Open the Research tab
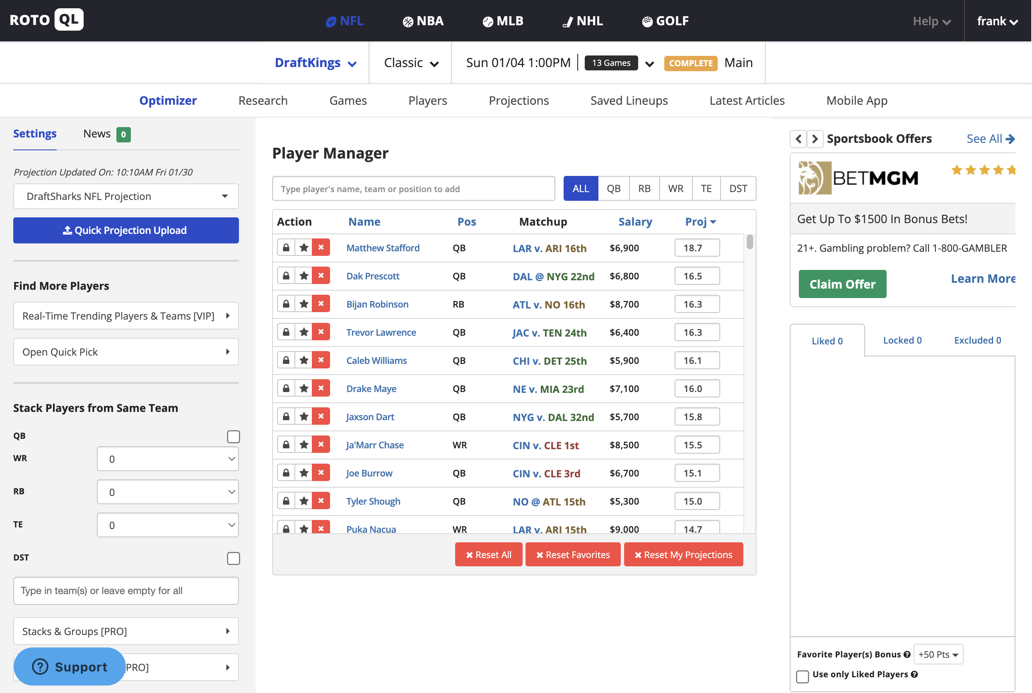The width and height of the screenshot is (1032, 693). tap(263, 101)
